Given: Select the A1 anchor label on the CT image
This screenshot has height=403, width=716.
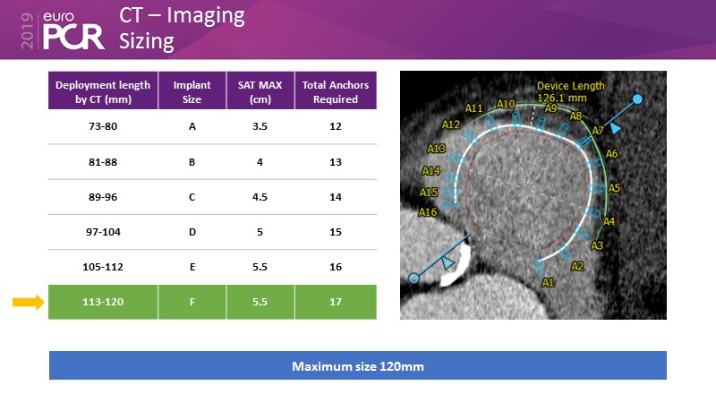Looking at the screenshot, I should (549, 282).
